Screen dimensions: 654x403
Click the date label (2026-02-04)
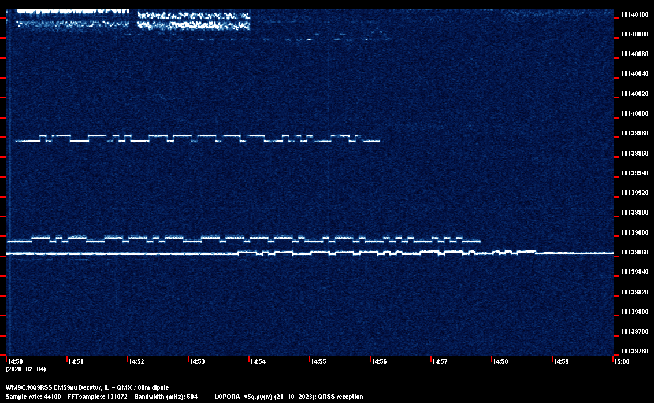(x=25, y=369)
